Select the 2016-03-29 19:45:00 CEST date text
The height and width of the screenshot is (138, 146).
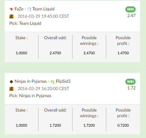43,16
